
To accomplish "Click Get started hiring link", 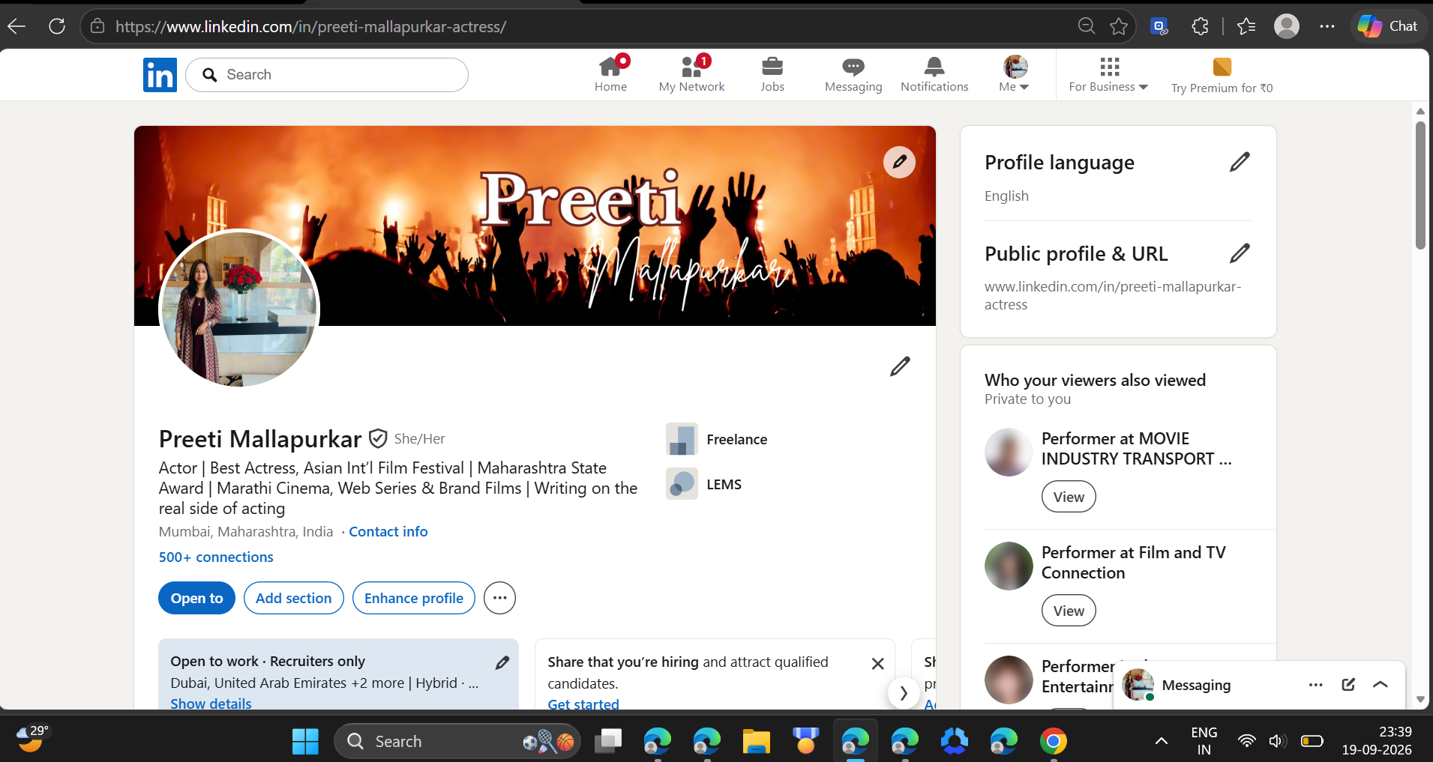I will coord(583,704).
